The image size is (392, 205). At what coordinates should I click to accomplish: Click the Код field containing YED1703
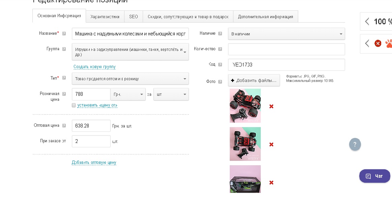[286, 65]
